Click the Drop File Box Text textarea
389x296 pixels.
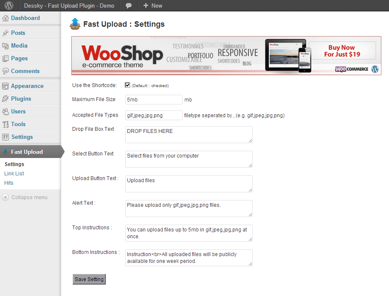click(189, 134)
